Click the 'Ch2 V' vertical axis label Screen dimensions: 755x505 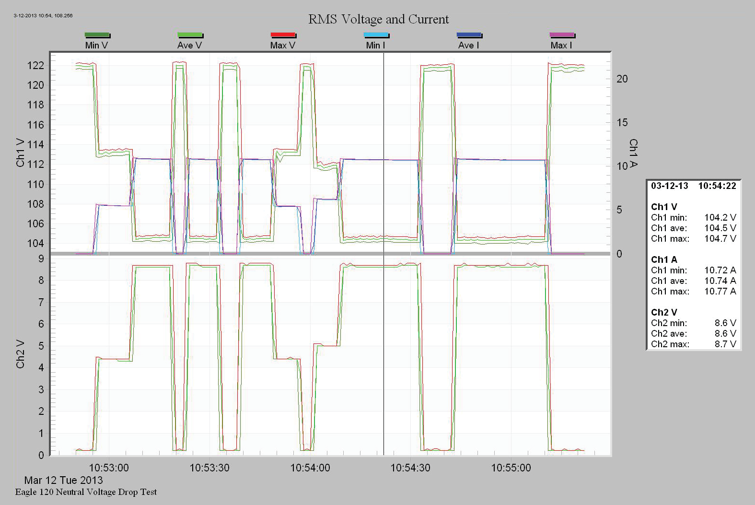20,354
